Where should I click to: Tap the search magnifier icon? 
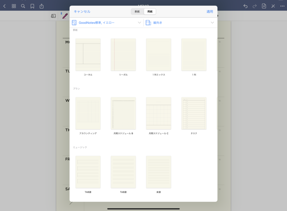(x=23, y=6)
